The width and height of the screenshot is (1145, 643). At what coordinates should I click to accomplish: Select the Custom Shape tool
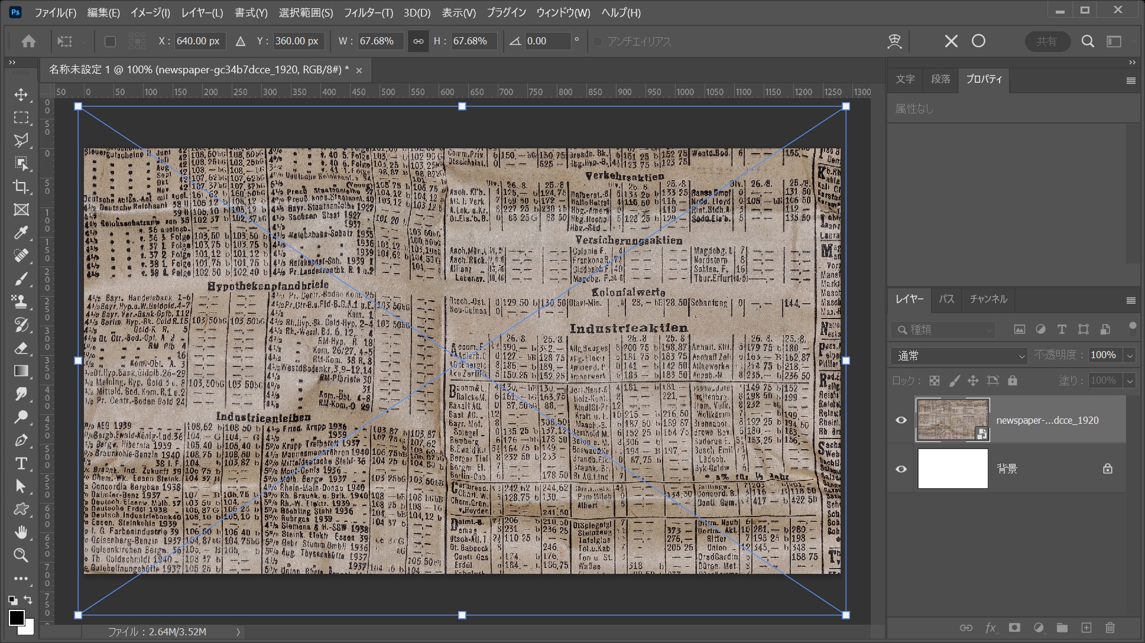tap(21, 509)
